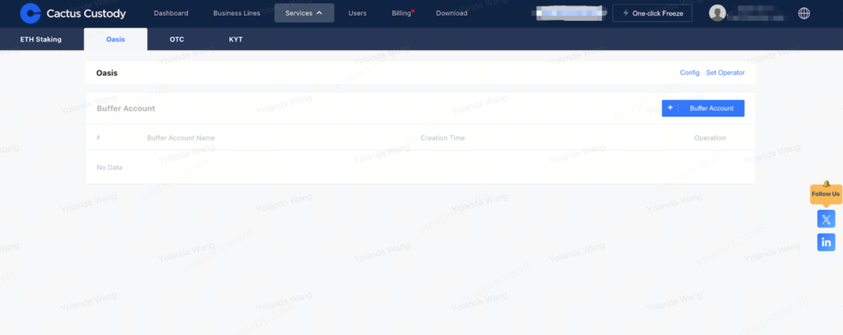Viewport: 843px width, 335px height.
Task: Open the X (Twitter) social link
Action: point(826,219)
